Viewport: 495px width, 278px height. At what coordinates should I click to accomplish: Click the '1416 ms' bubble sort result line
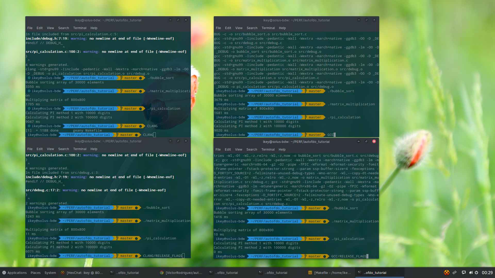(221, 217)
